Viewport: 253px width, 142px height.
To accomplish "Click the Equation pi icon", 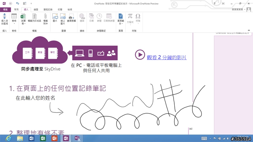I will tap(130, 16).
